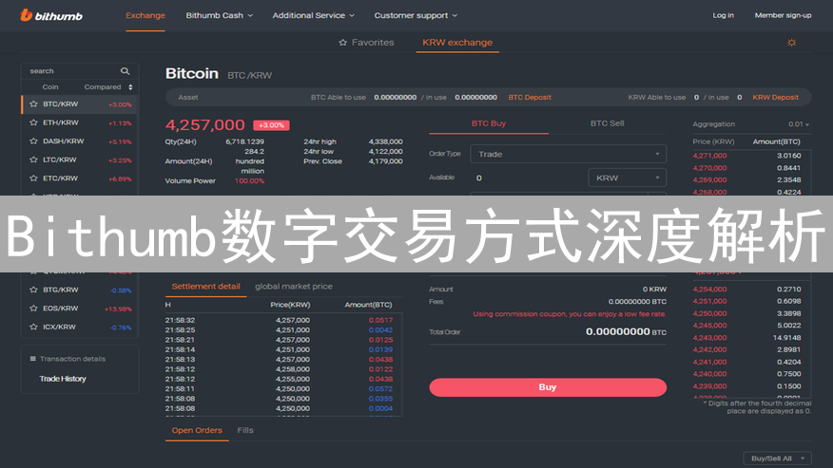Click order book price 4,270,000

[x=709, y=168]
